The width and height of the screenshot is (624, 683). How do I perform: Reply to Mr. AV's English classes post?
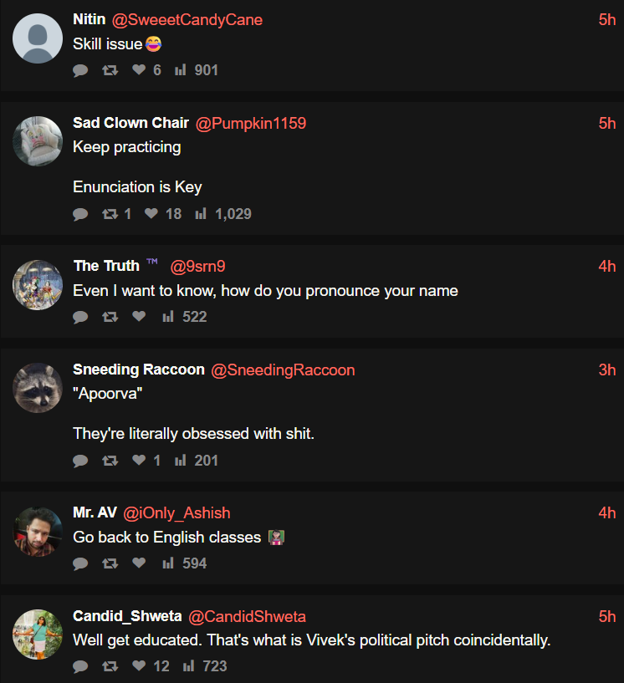pos(80,563)
